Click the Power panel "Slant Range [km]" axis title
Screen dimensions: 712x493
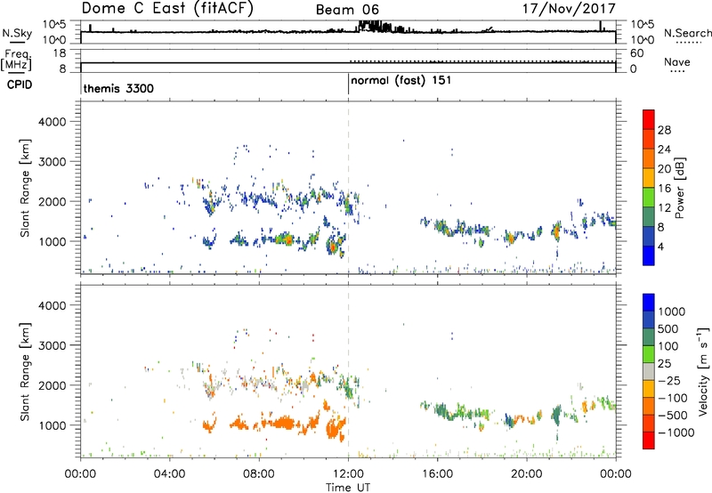[25, 188]
